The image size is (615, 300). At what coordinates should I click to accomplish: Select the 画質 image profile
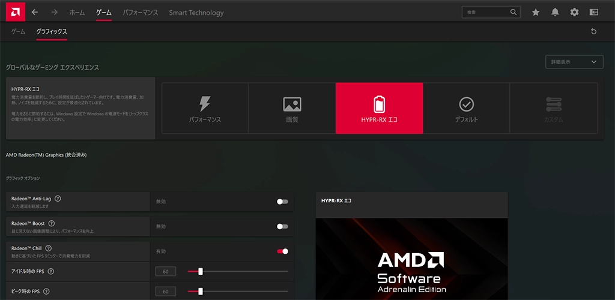click(292, 108)
